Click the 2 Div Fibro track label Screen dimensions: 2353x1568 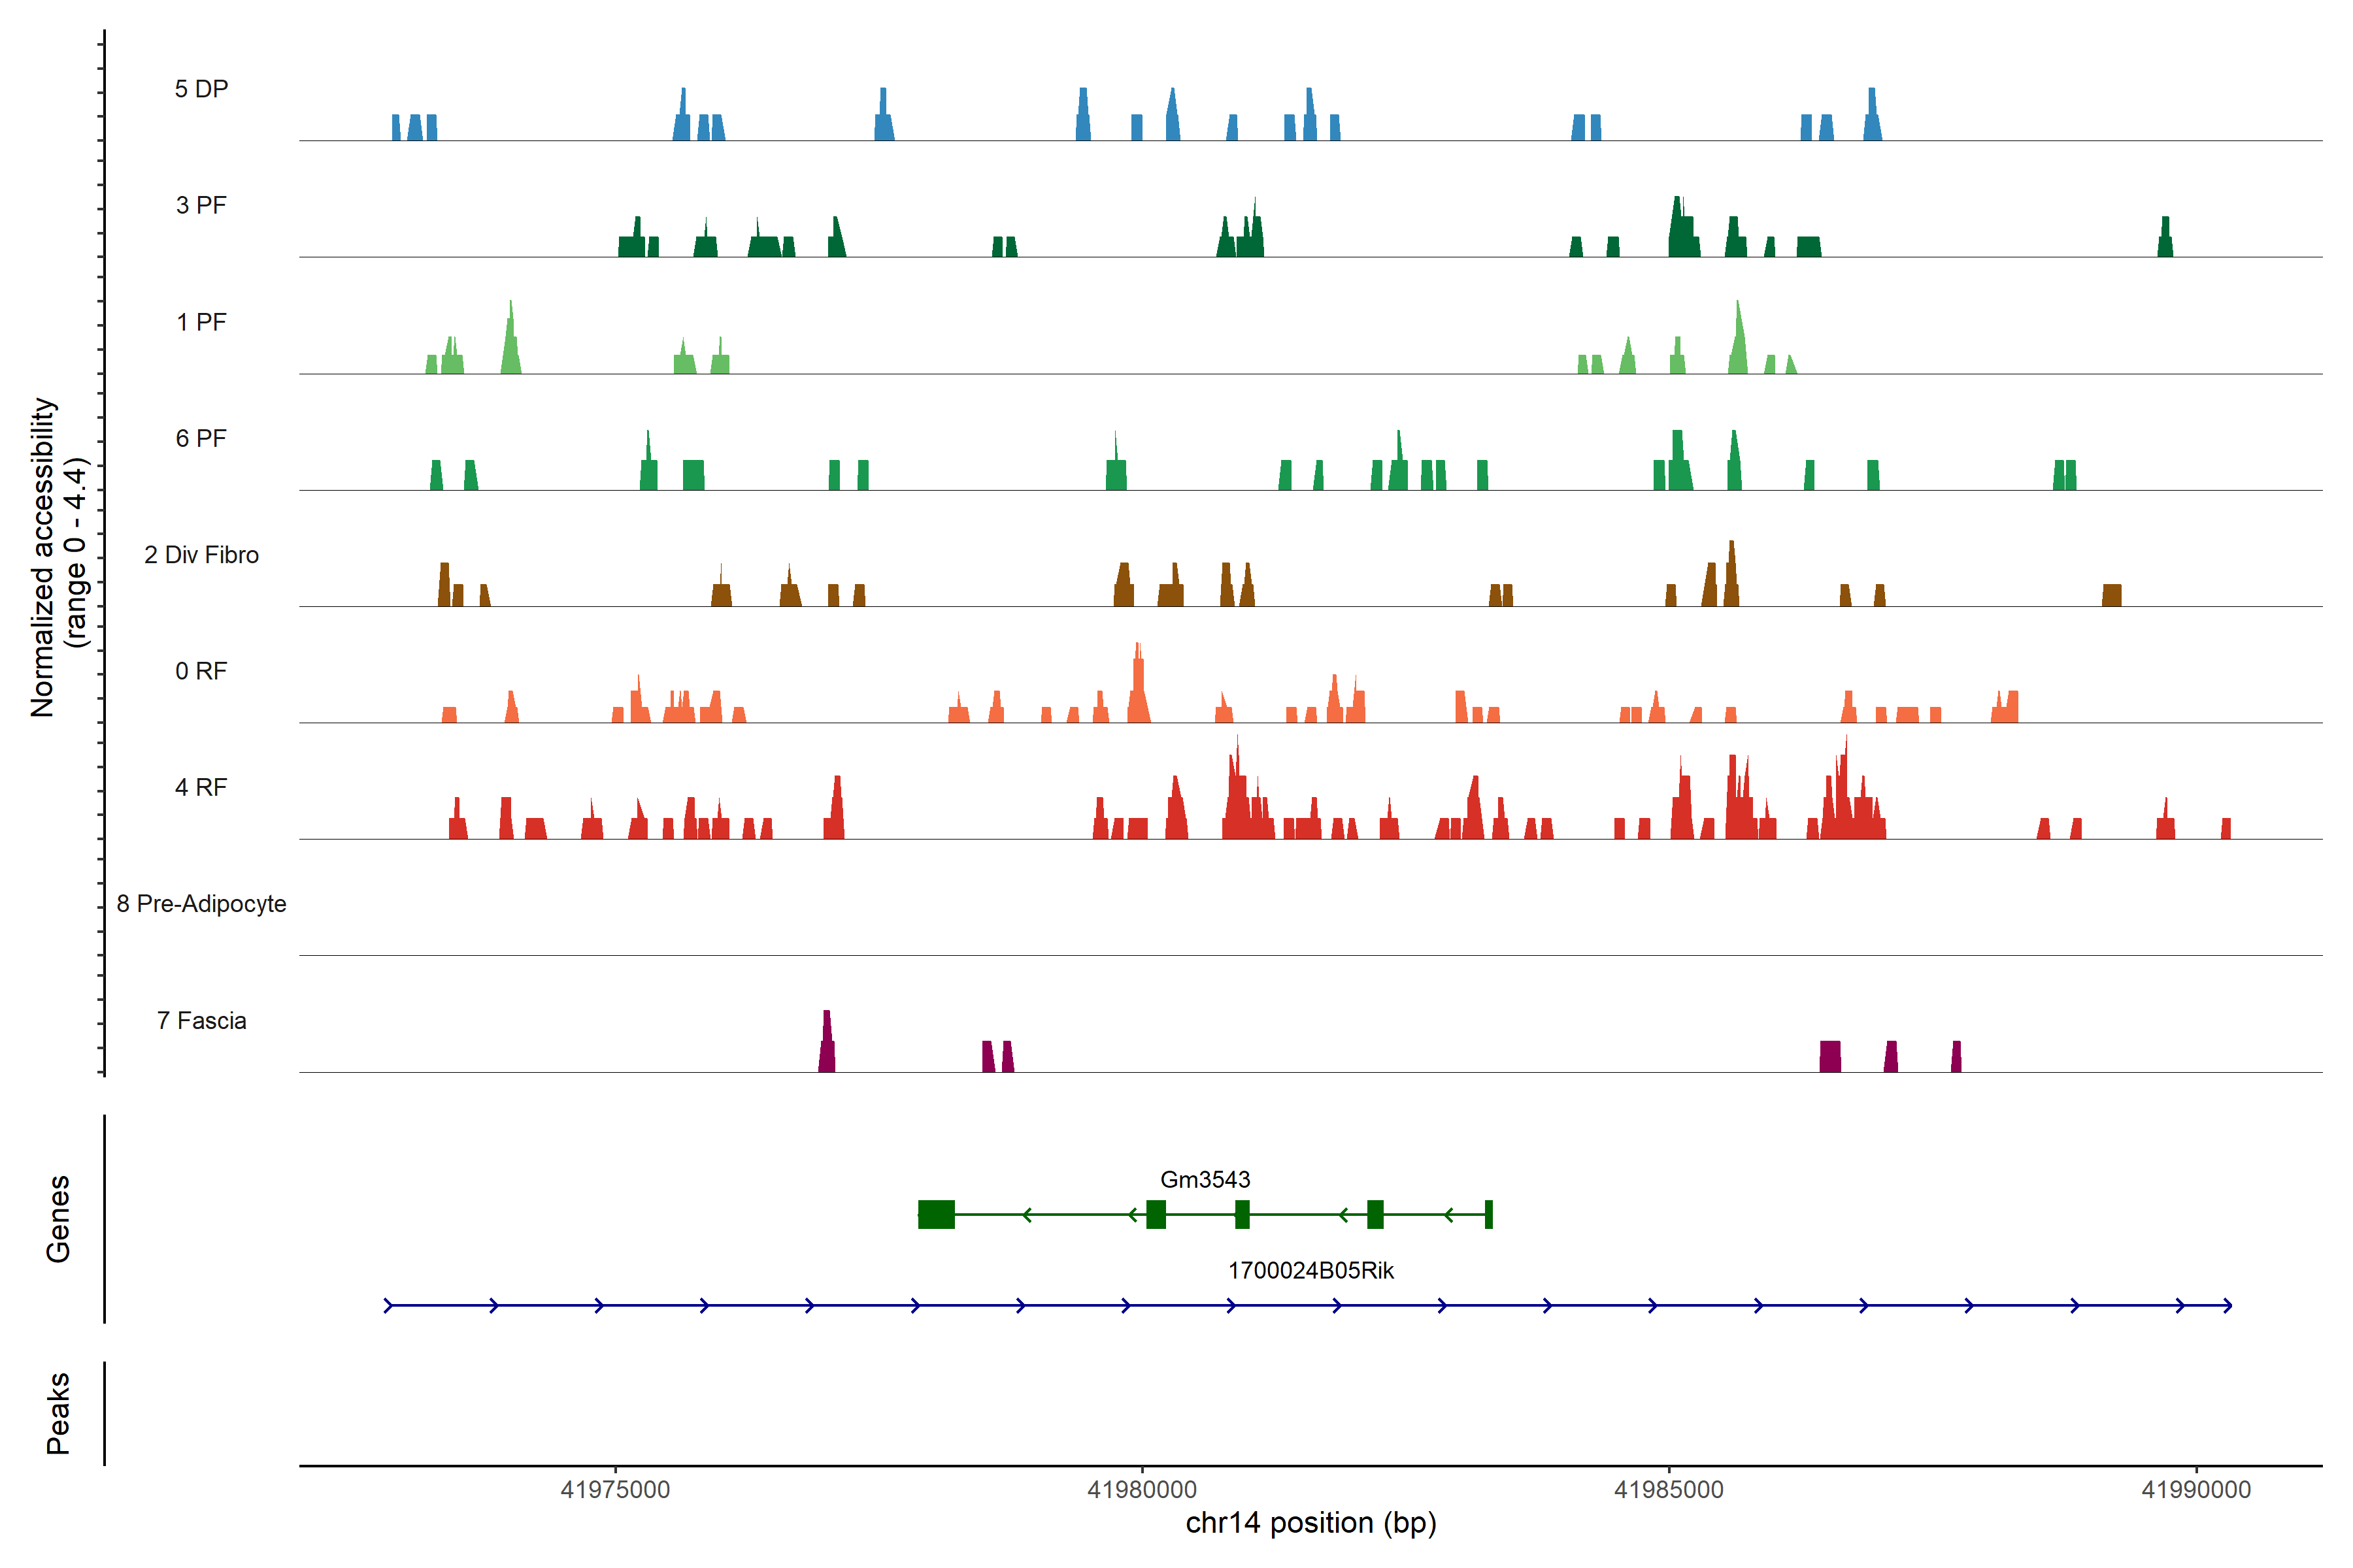[201, 555]
